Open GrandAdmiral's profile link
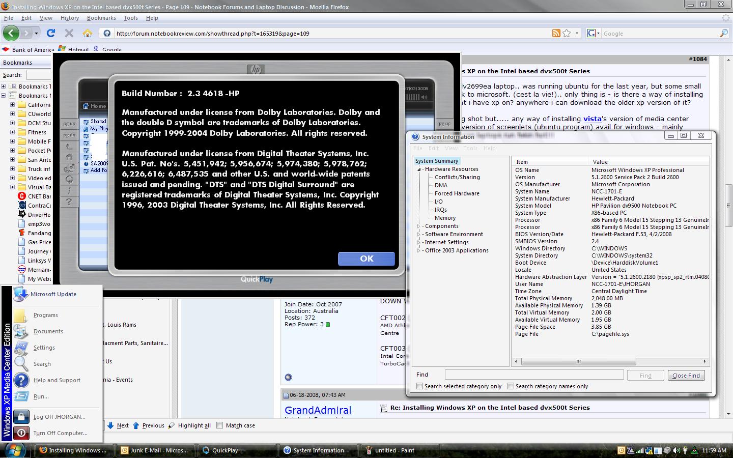Screen dimensions: 733x458 click(318, 410)
